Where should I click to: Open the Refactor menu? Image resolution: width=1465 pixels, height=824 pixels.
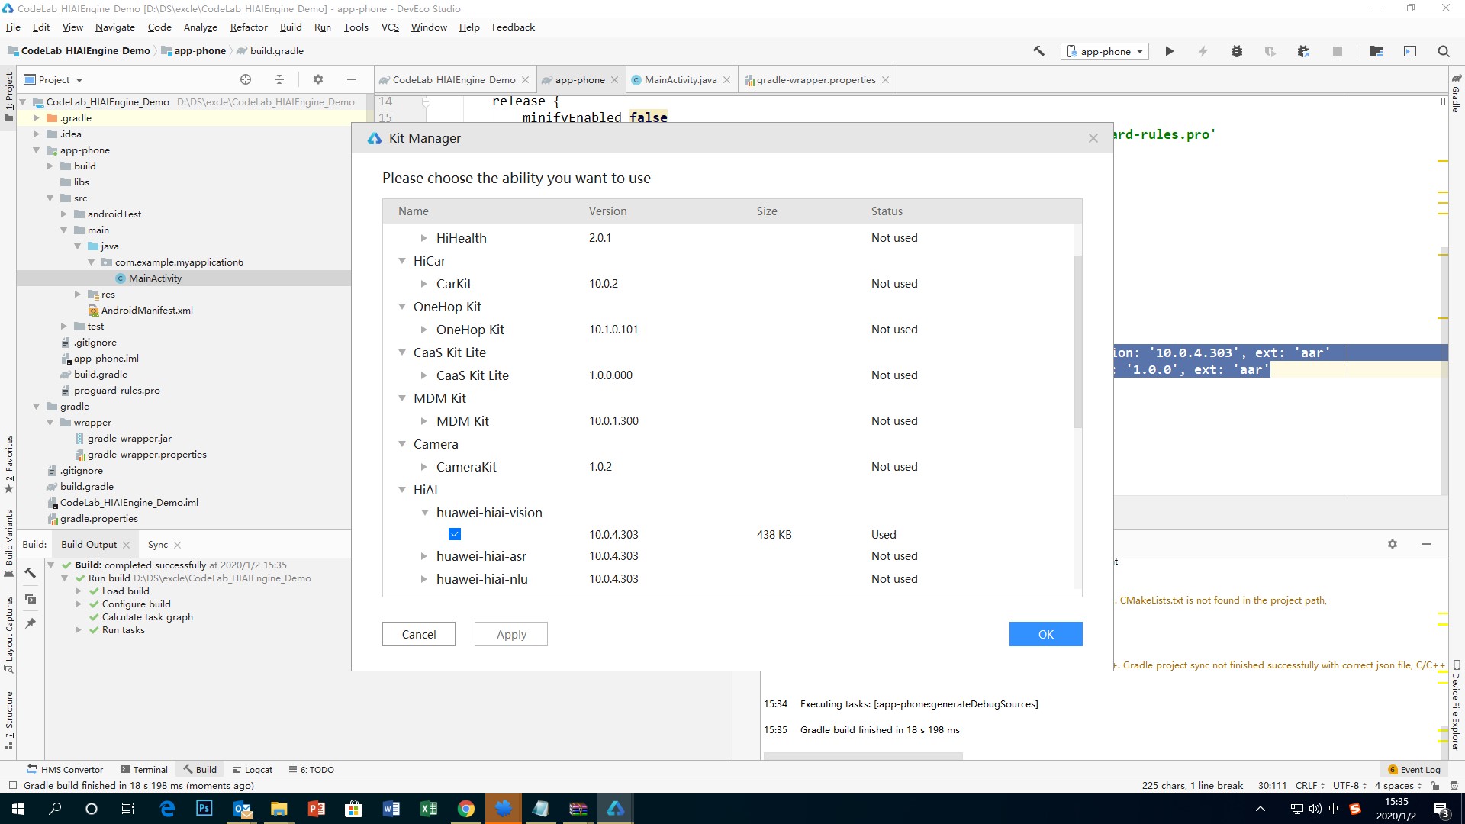pyautogui.click(x=249, y=27)
